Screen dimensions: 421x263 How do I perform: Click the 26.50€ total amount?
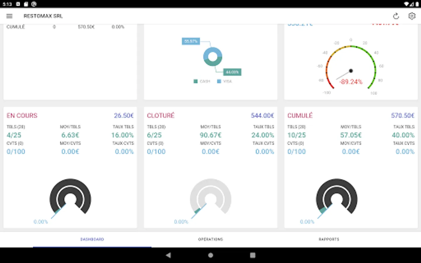(124, 116)
